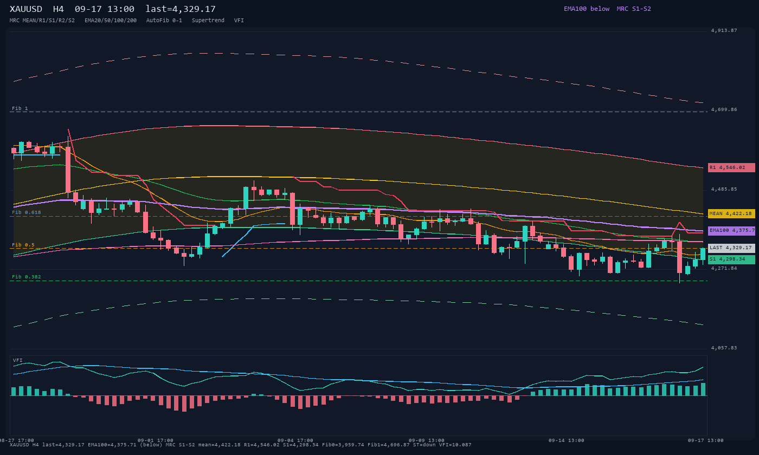
Task: Click the 'MRC MEAN/R1/S1/R2/S2' indicator legend
Action: 42,21
